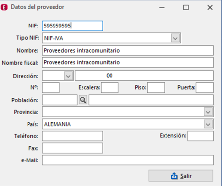Image resolution: width=222 pixels, height=186 pixels.
Task: Expand the País dropdown showing ALEMANIA
Action: [208, 124]
